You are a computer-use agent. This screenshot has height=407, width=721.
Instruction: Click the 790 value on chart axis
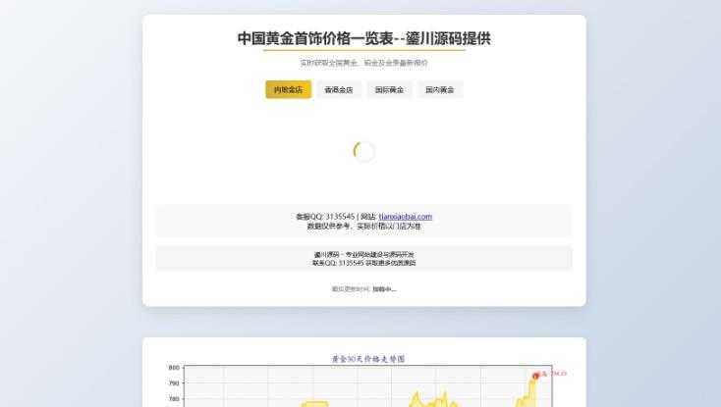[x=174, y=383]
